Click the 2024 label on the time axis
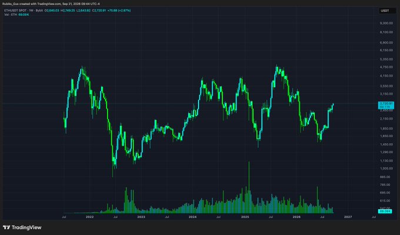This screenshot has height=235, width=400. (x=192, y=217)
